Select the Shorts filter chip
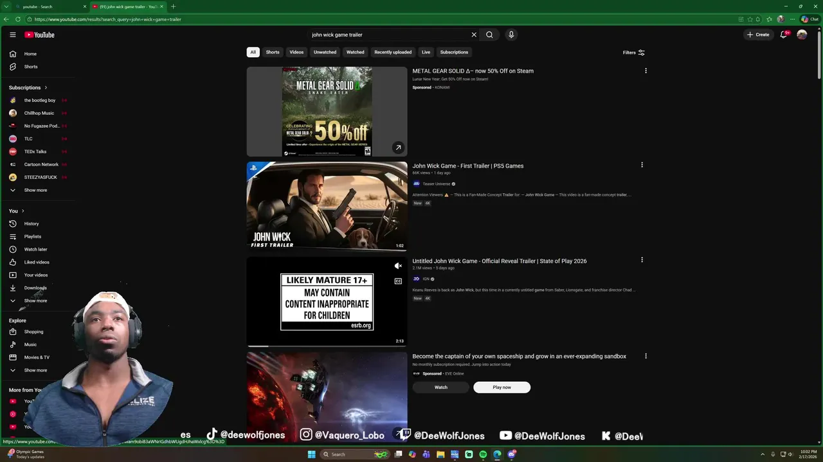Screen dimensions: 823x462 coord(273,52)
